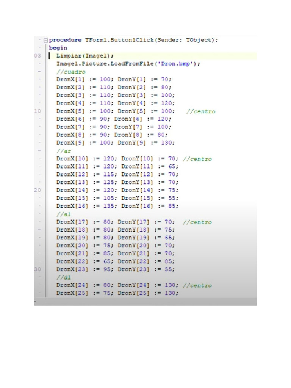
Task: Click the gutter dash beside //cuadro line
Action: tap(39, 72)
